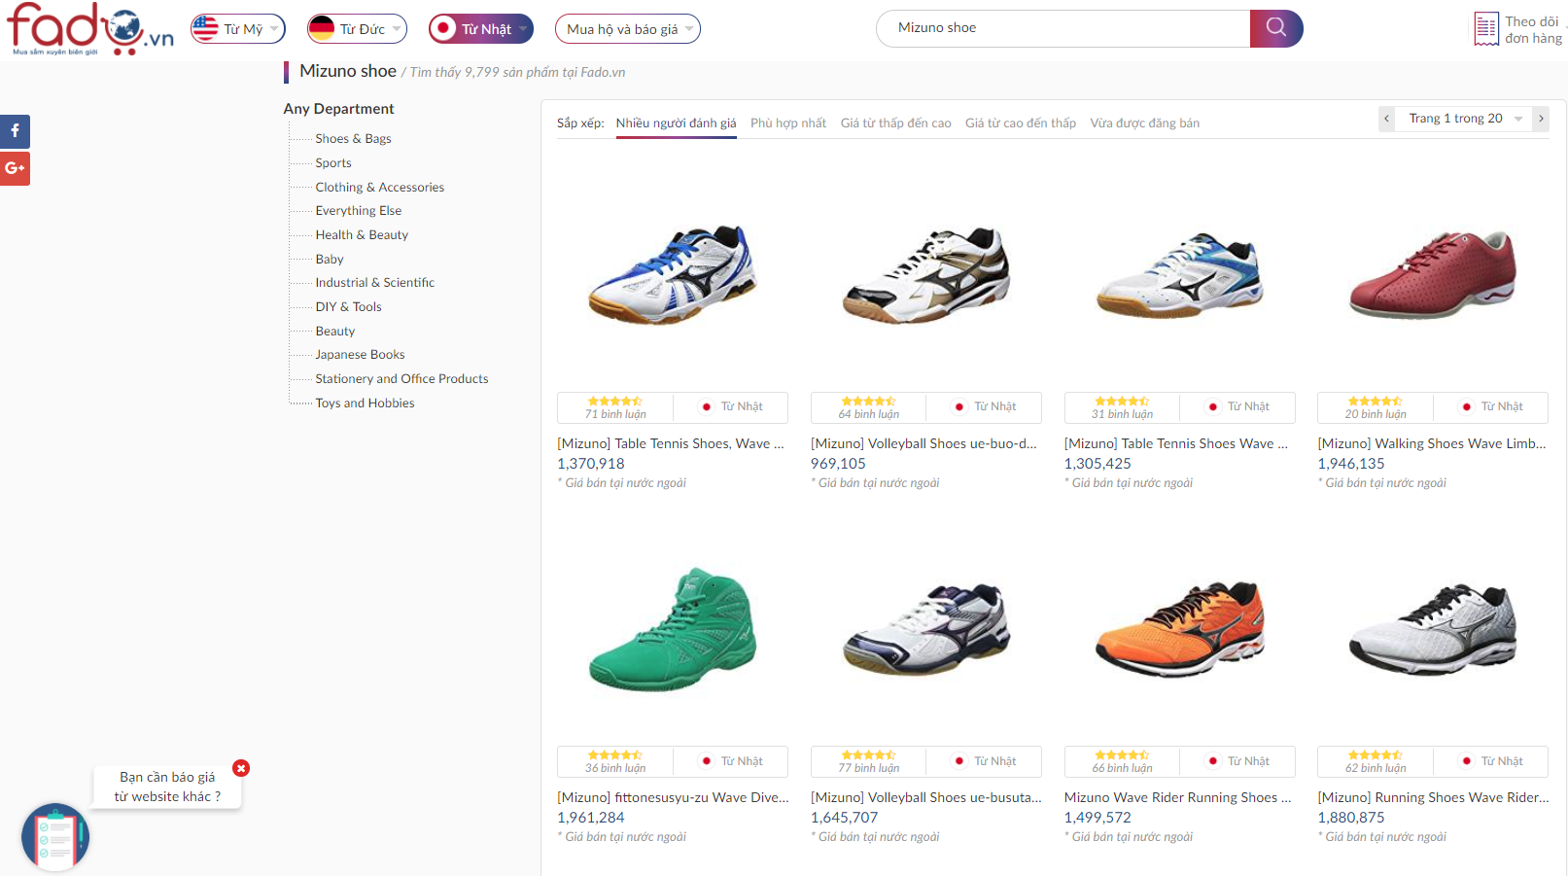Select Clothing & Accessories department

click(x=380, y=188)
